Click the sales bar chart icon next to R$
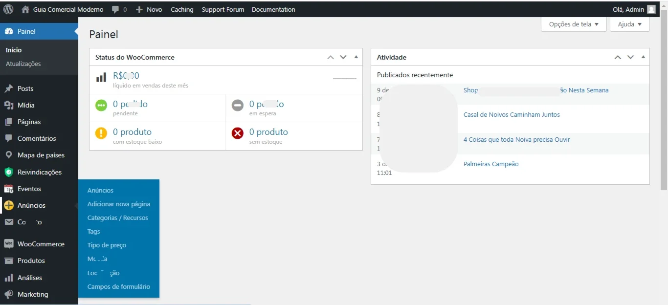This screenshot has height=305, width=668. point(101,77)
